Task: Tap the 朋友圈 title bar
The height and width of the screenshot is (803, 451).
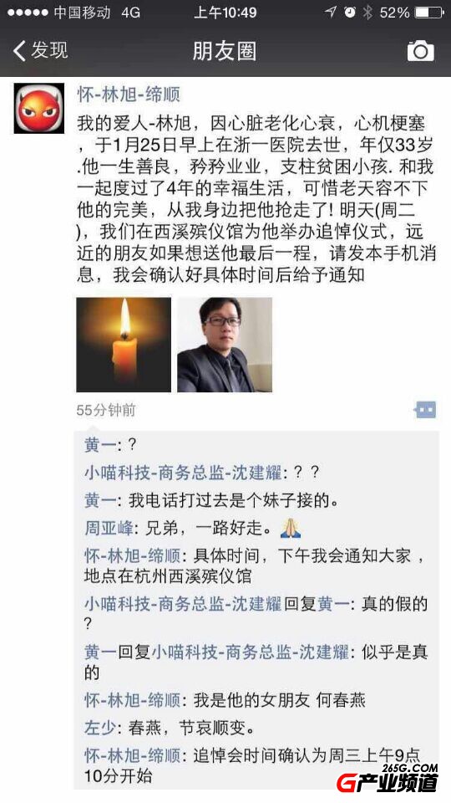Action: click(x=225, y=51)
